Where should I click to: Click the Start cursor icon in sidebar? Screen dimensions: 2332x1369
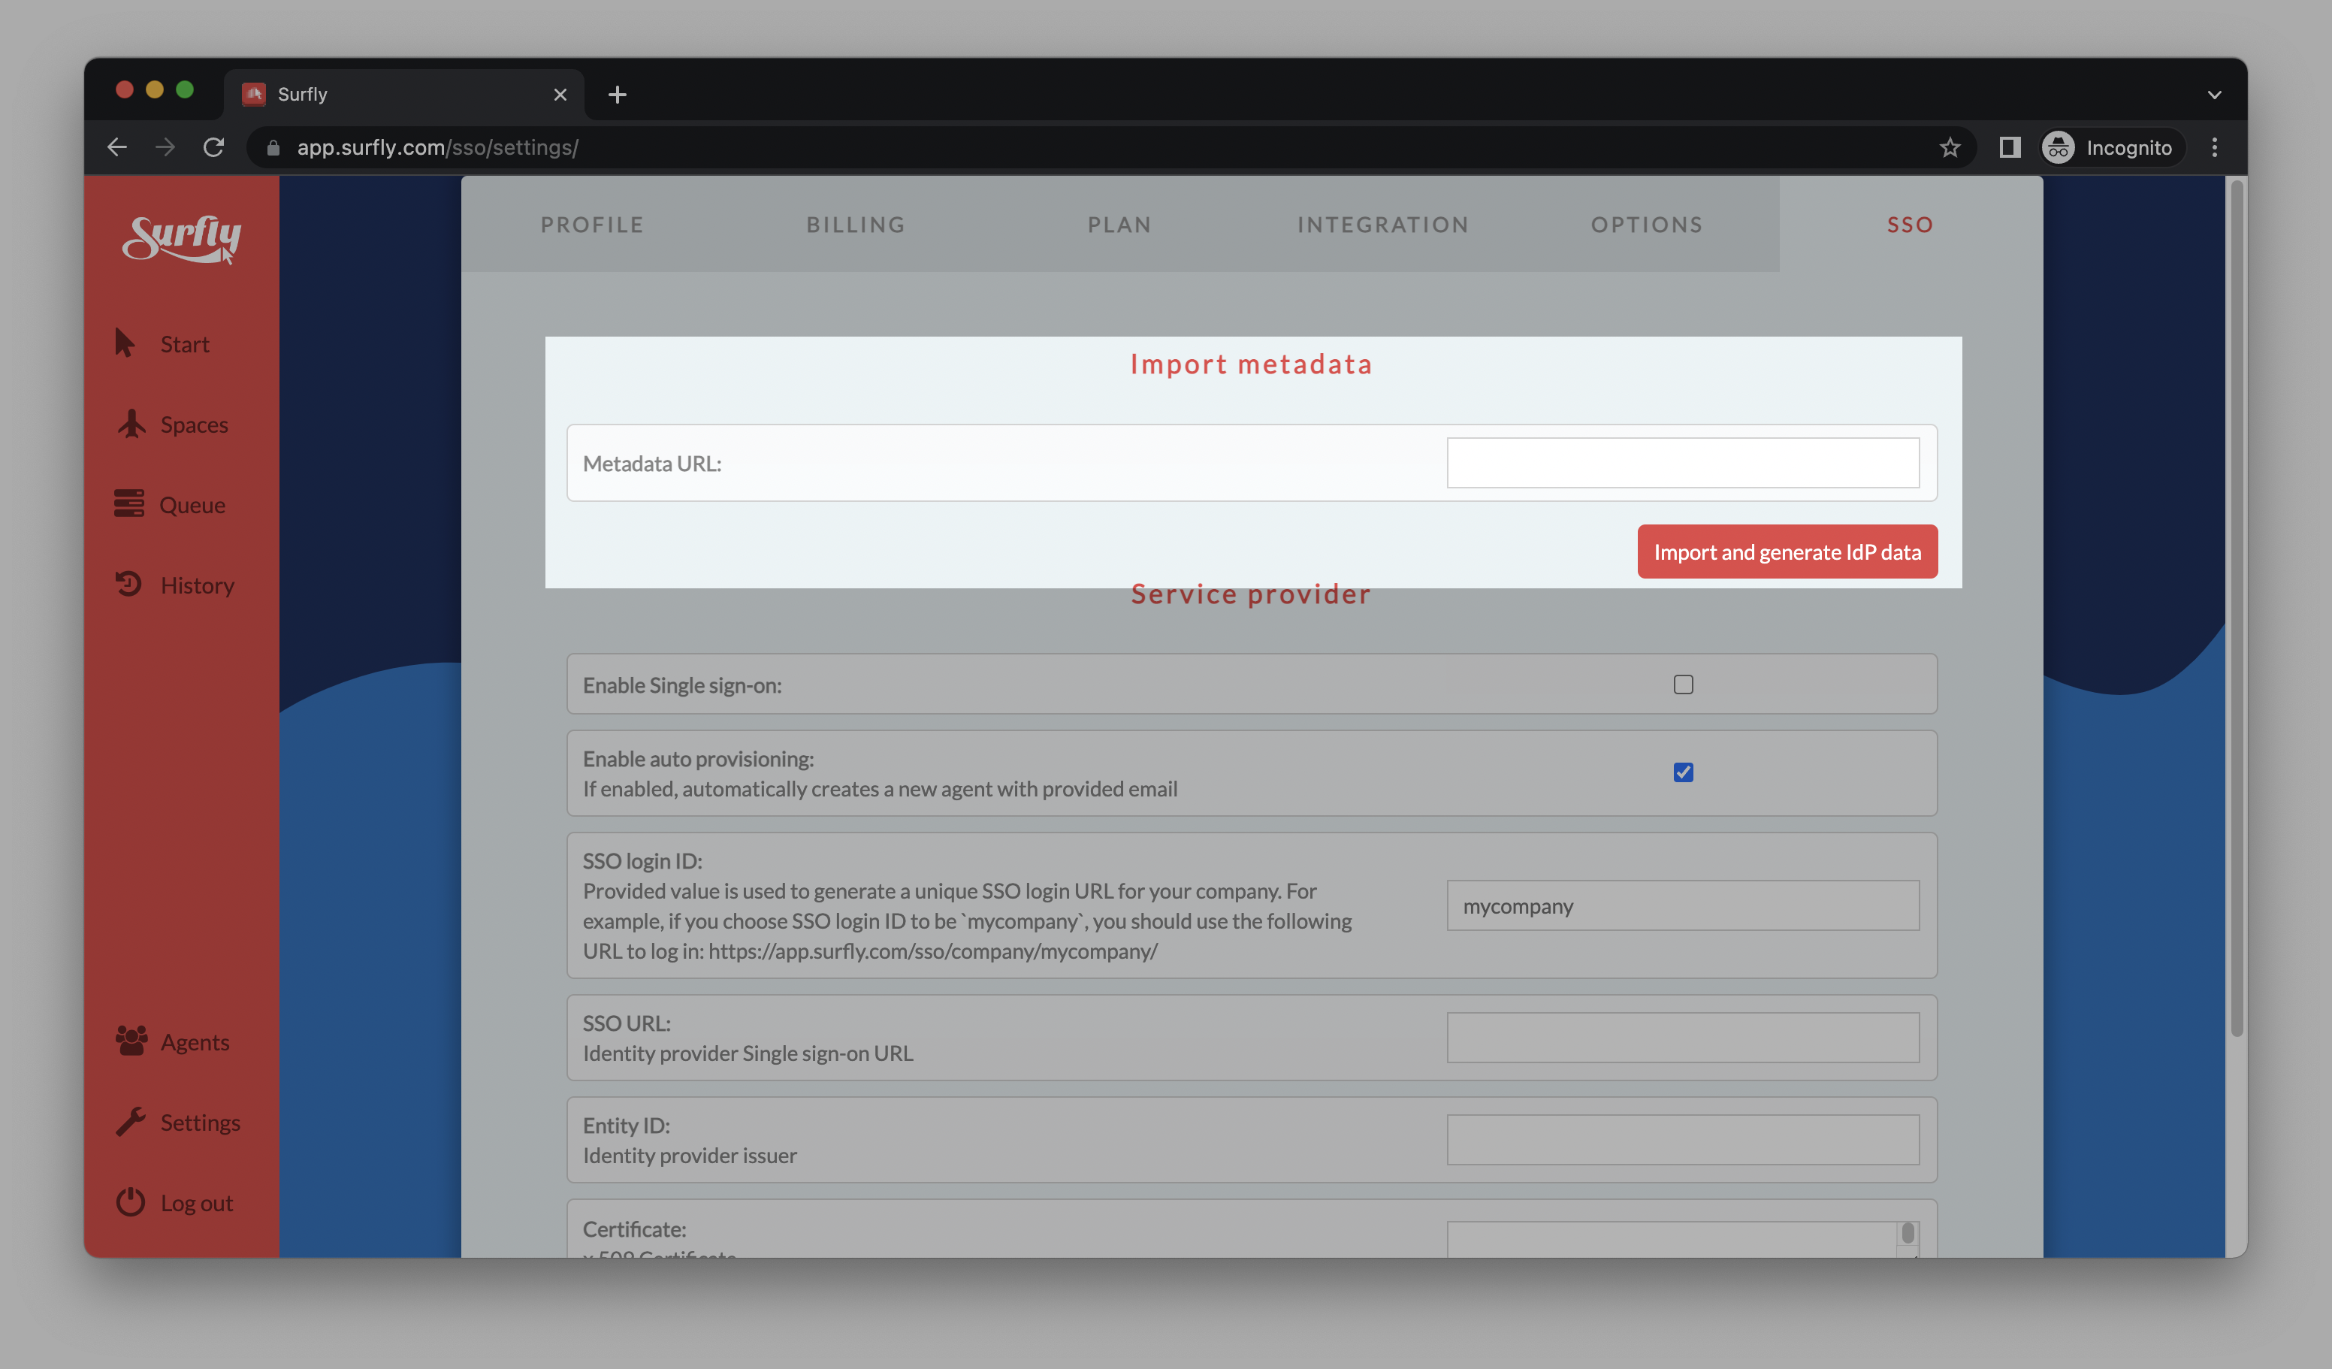coord(125,343)
